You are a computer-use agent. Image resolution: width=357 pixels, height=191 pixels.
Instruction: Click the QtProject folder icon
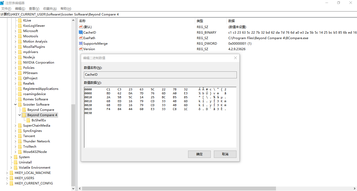[x=20, y=78]
